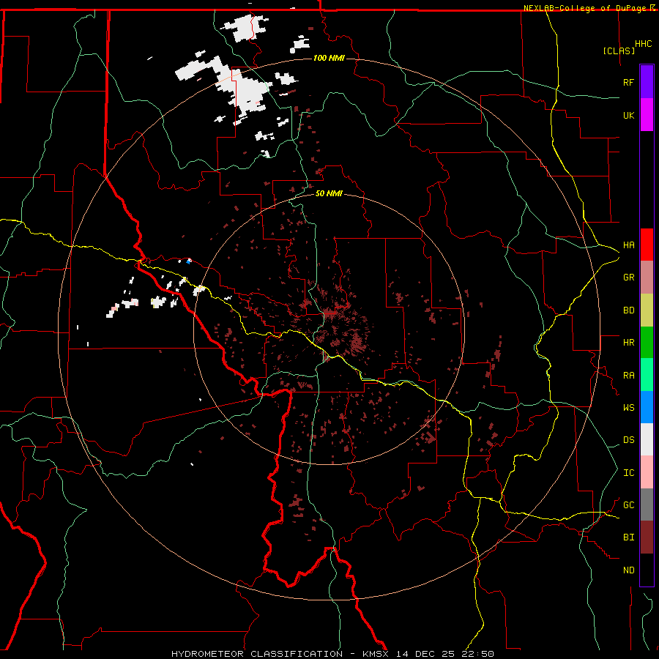
Task: Click the RF legend label
Action: coord(628,82)
